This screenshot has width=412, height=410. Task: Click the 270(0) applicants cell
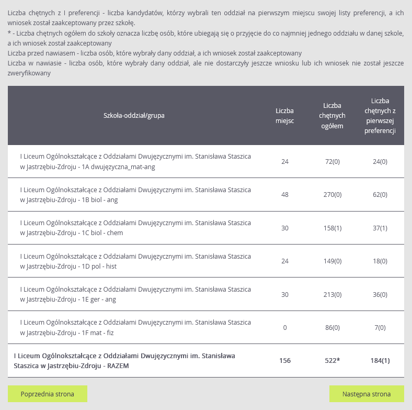point(333,195)
